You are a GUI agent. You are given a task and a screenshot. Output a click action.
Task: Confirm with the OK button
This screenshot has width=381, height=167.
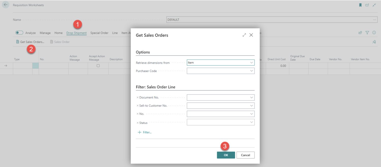point(226,155)
